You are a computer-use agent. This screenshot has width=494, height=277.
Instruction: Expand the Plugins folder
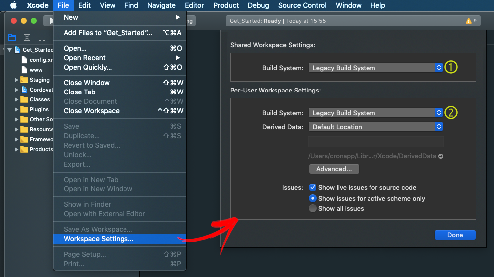pyautogui.click(x=16, y=109)
